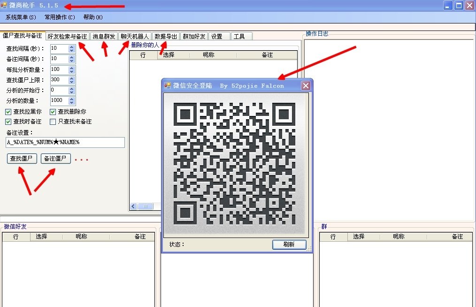Click 行 column header in 微信好友 list
Screen dimensions: 476x307
[x=16, y=237]
